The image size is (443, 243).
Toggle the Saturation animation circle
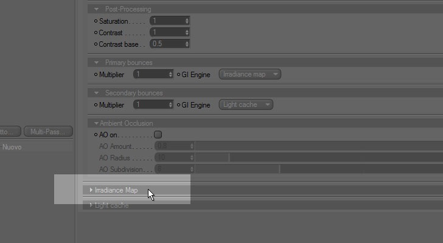click(x=96, y=21)
